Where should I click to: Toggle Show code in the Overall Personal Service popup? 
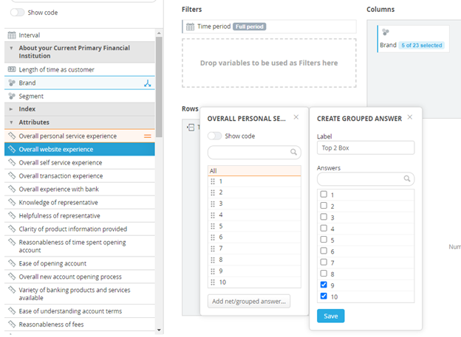click(x=215, y=136)
